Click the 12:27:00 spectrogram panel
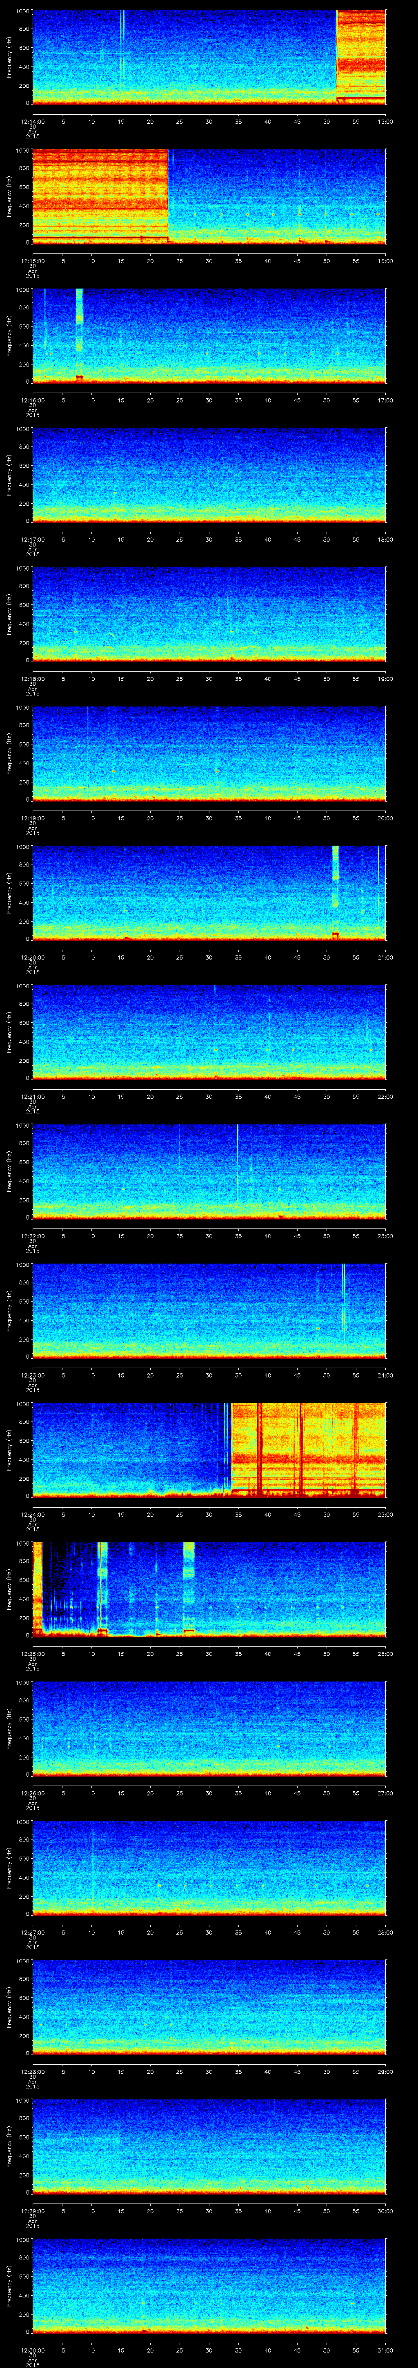The width and height of the screenshot is (418, 2368). coord(209,1868)
